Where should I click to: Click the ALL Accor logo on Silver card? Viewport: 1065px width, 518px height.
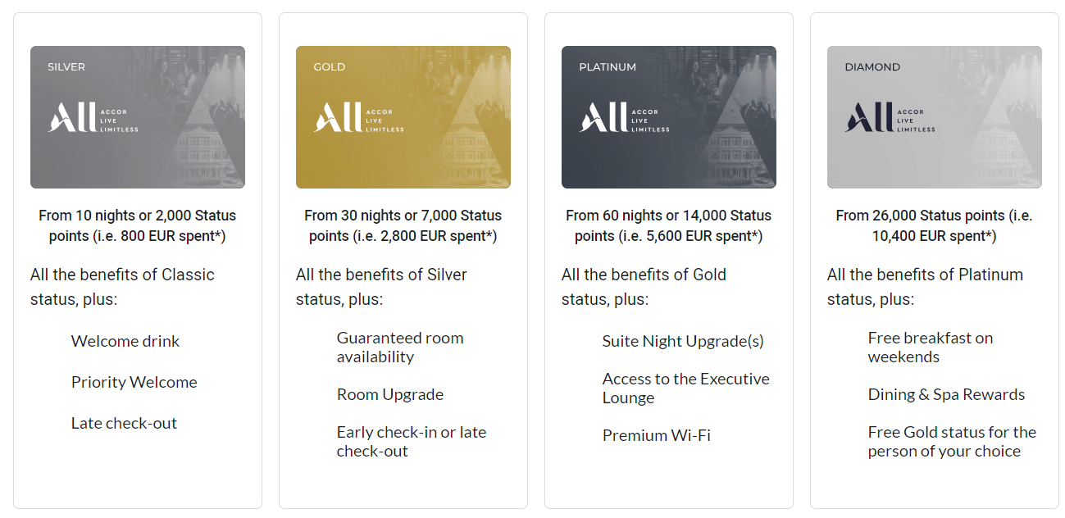[93, 118]
